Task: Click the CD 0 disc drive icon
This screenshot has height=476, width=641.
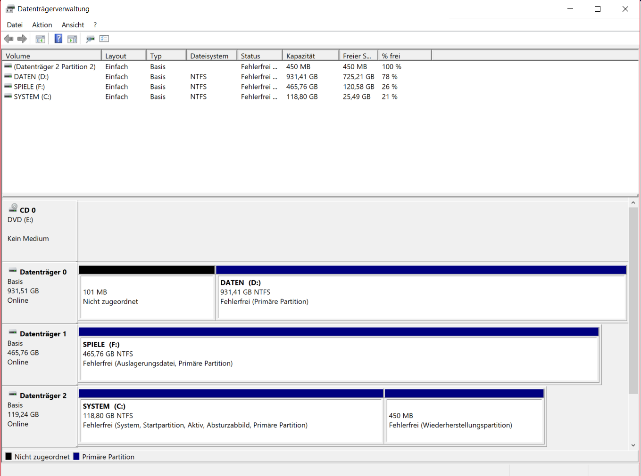Action: coord(13,208)
